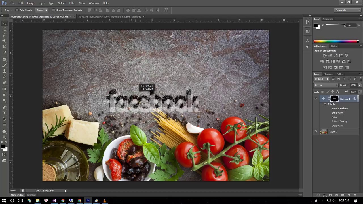363x204 pixels.
Task: Open the Essentials workspace dropdown
Action: [347, 10]
